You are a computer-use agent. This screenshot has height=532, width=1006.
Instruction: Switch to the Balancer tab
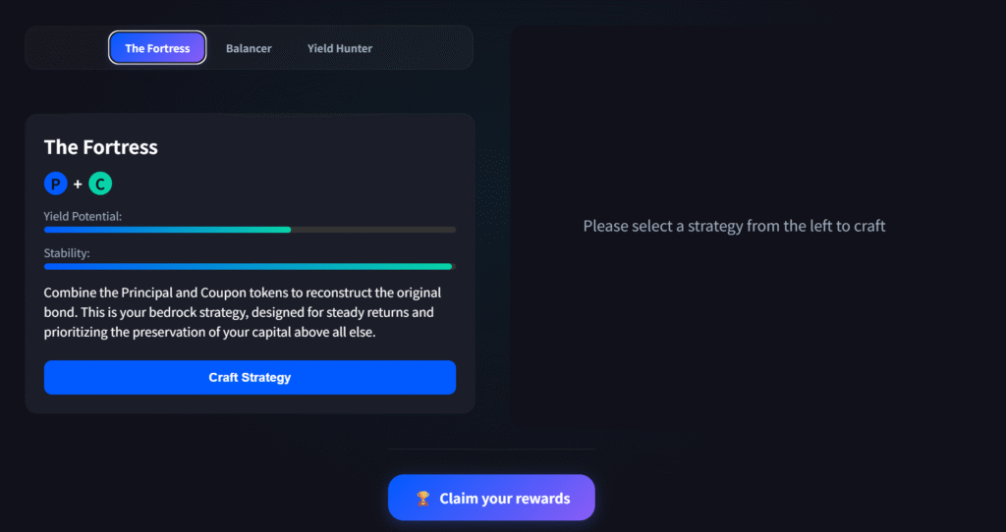coord(249,48)
